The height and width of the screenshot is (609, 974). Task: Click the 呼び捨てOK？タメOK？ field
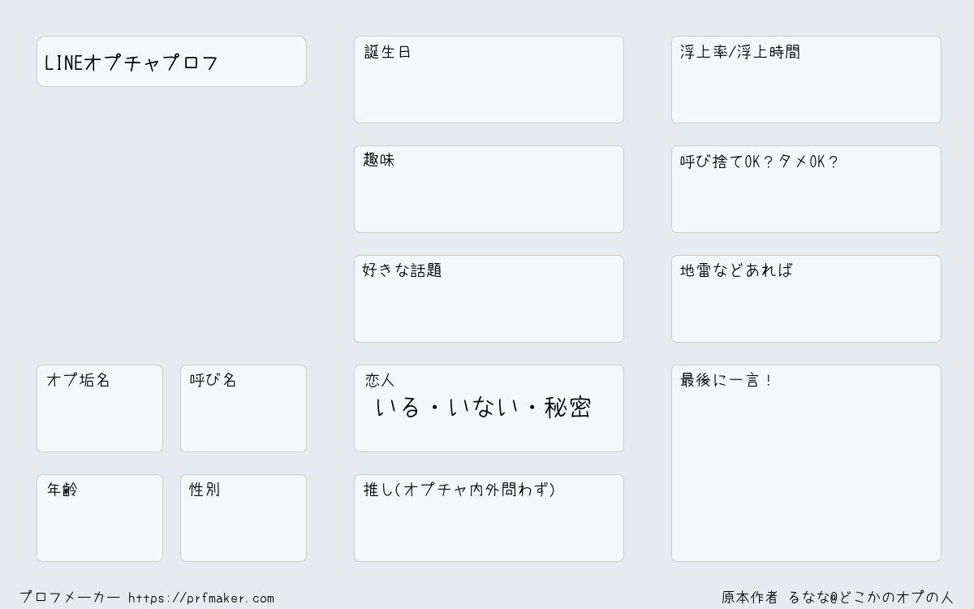[x=806, y=189]
